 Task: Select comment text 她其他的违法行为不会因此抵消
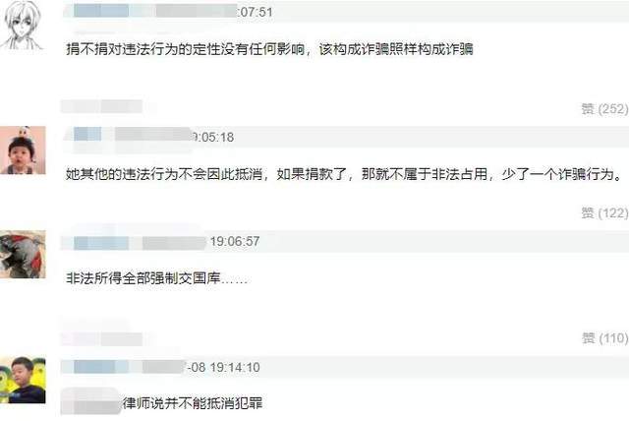tap(164, 174)
